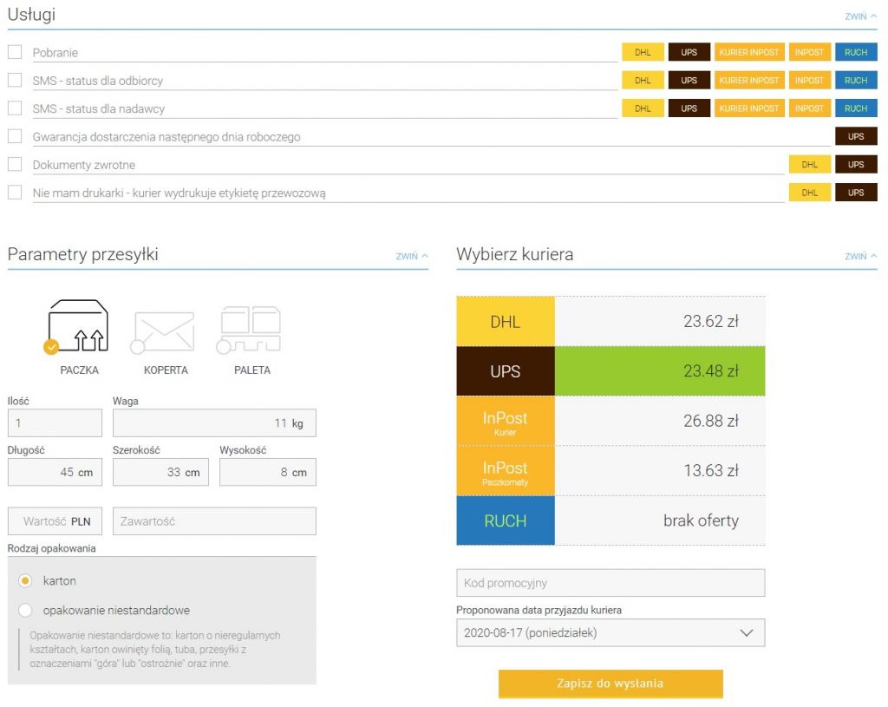Check the Nie mam drukarki option
Screen dimensions: 888x707
(15, 192)
